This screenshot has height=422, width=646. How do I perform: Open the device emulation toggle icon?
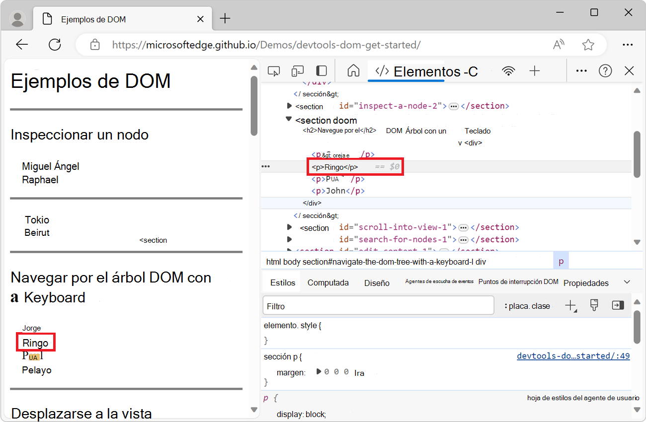tap(297, 71)
